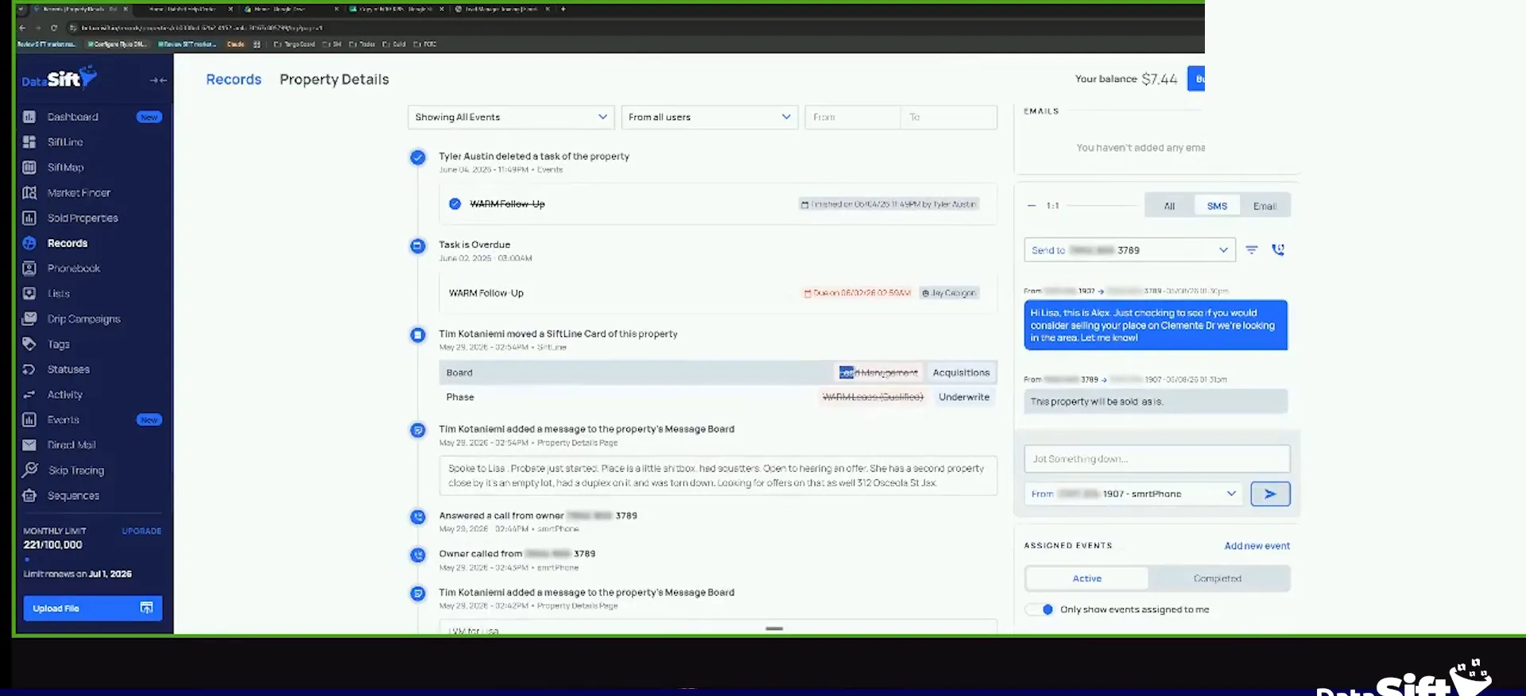Open Statuses in the sidebar

[x=68, y=369]
